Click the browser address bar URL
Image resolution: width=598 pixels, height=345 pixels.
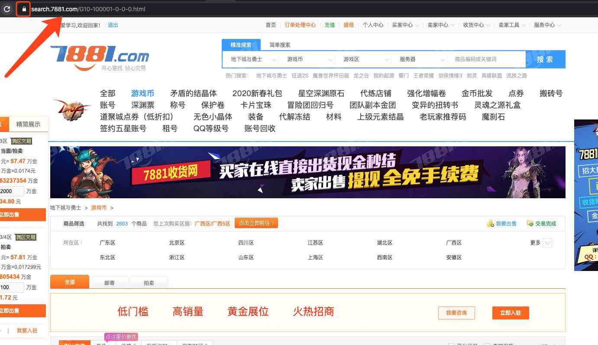coord(88,9)
